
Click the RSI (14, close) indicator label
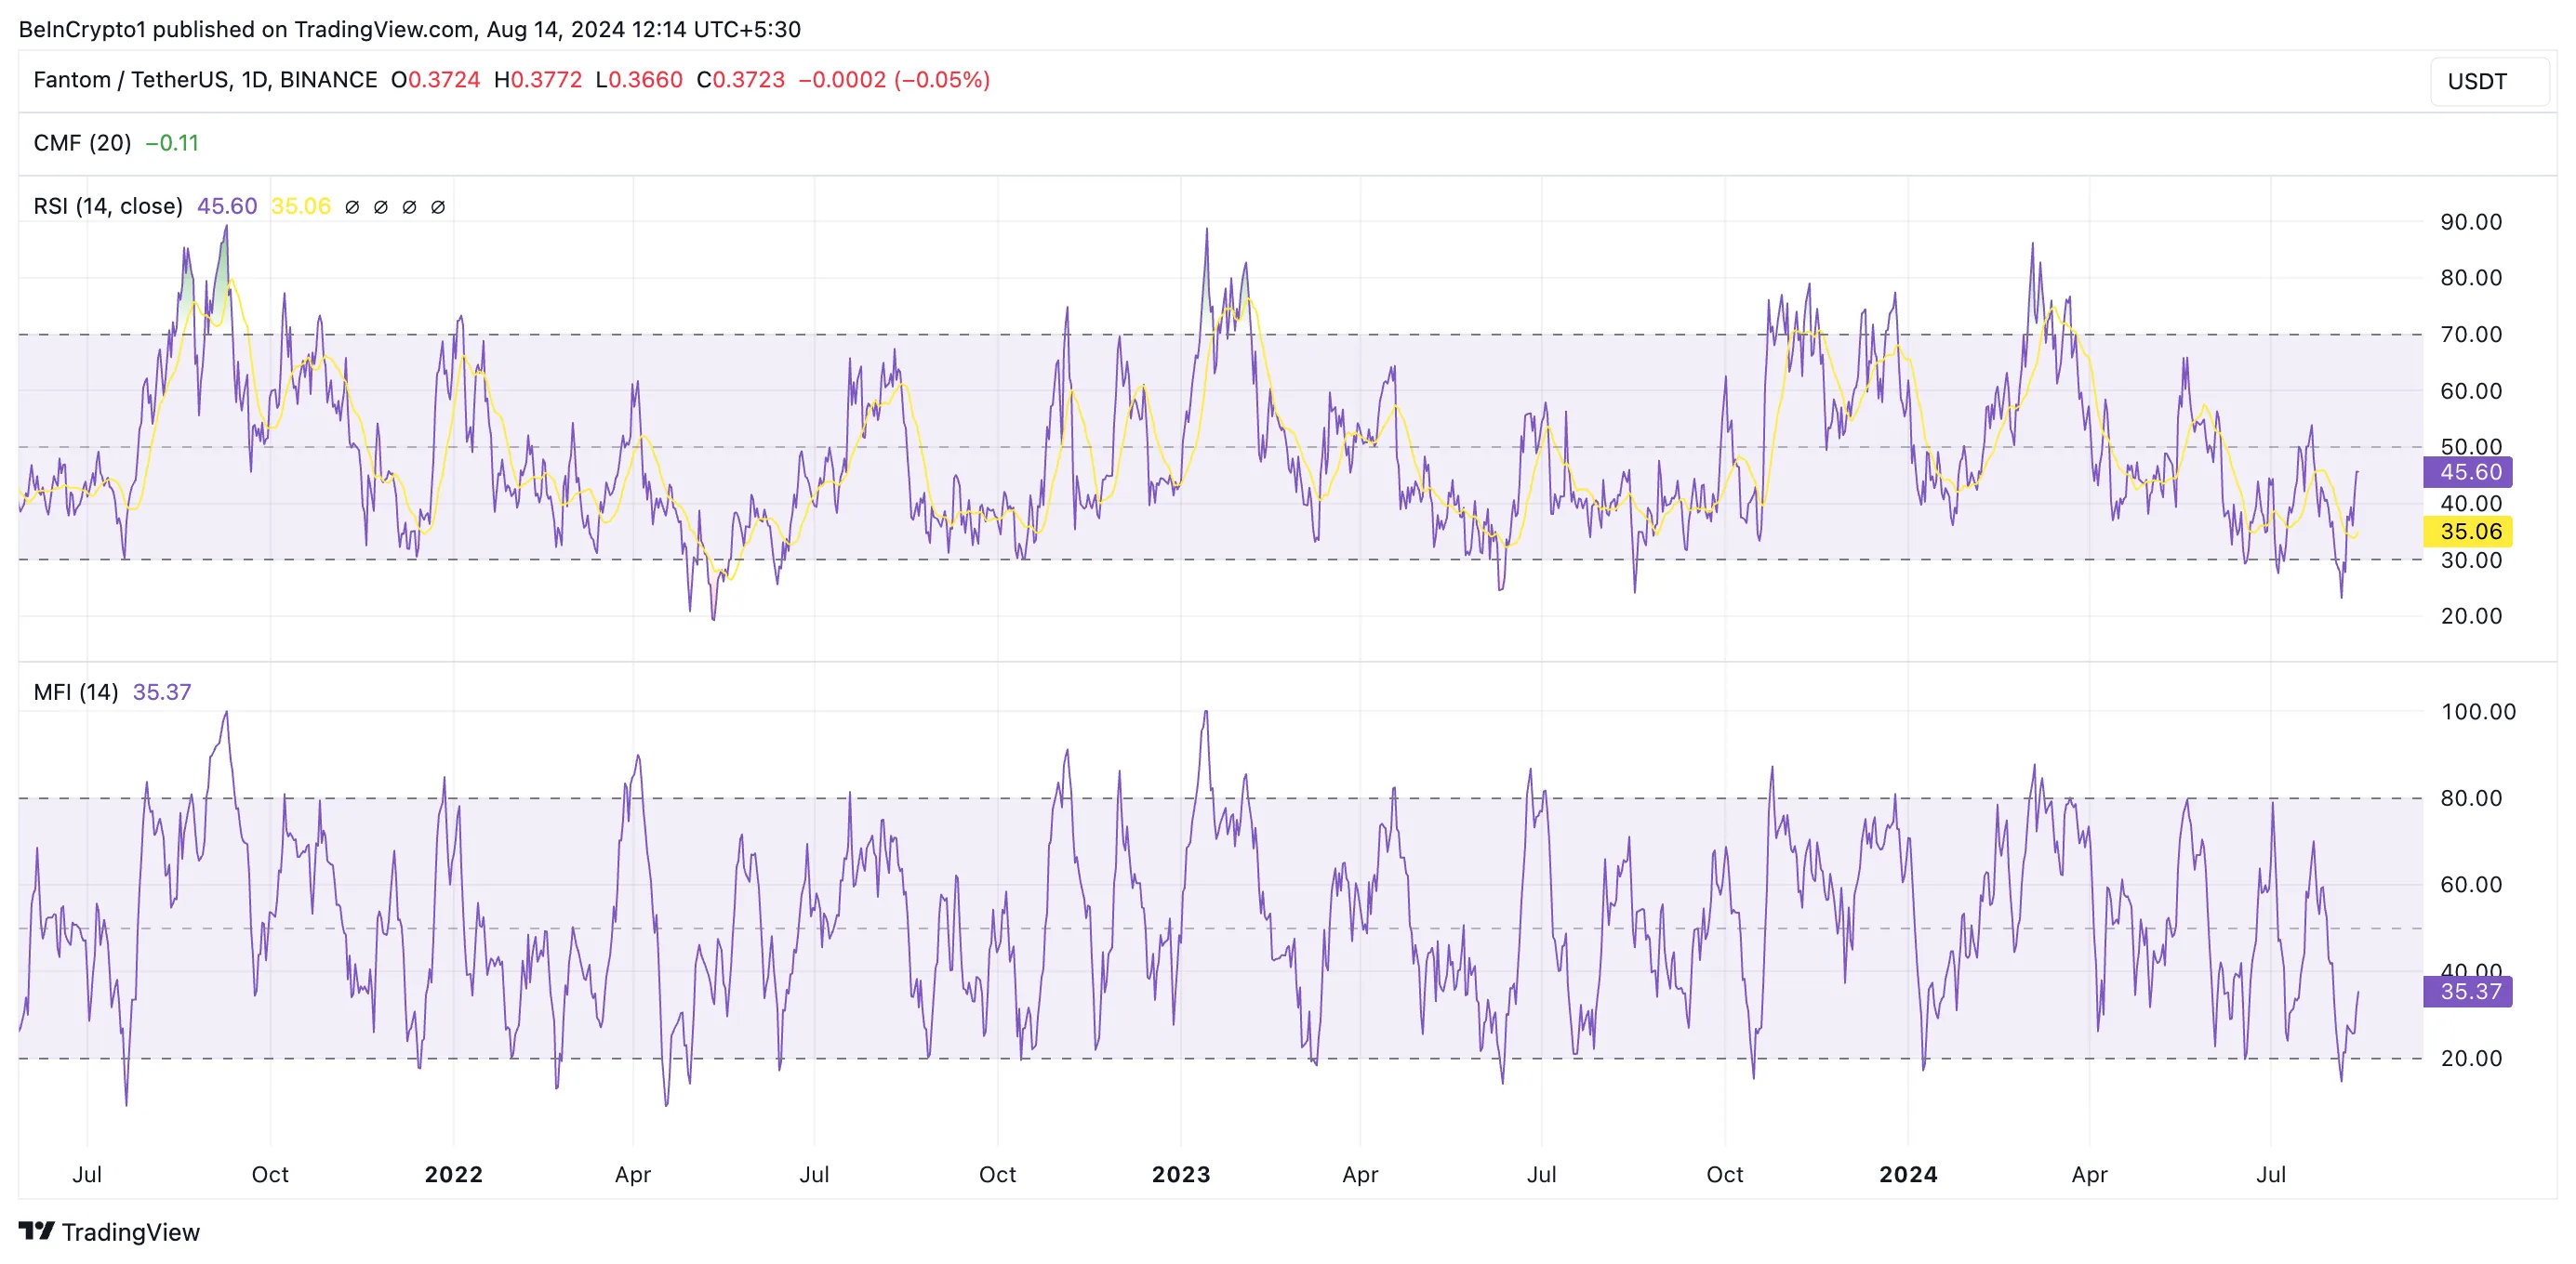pos(108,205)
